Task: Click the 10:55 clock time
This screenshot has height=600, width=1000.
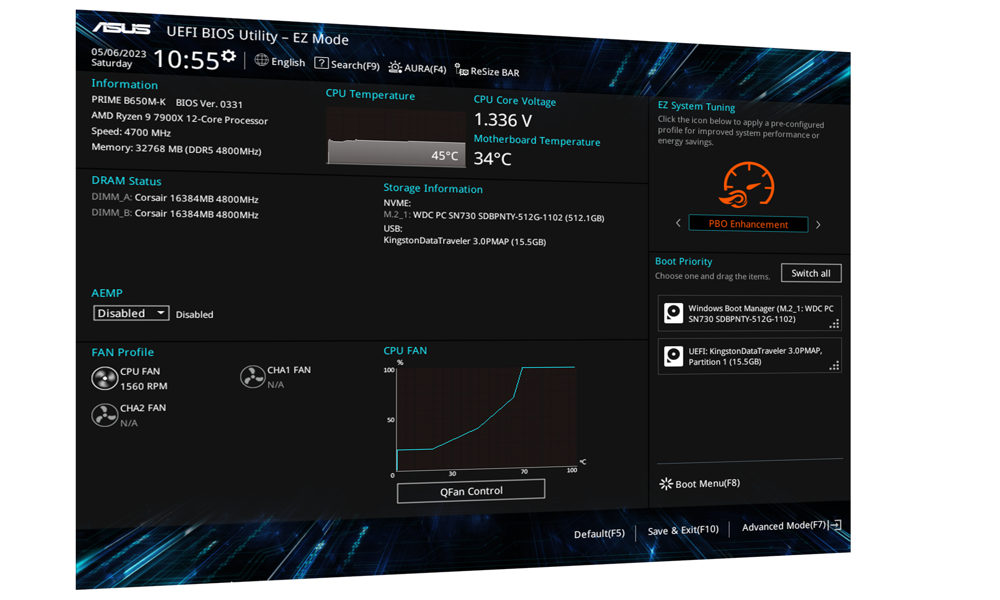Action: point(186,59)
